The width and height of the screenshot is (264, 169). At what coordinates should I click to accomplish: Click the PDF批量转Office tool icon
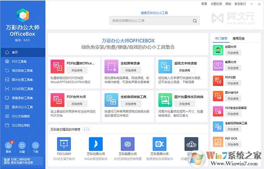pyautogui.click(x=57, y=66)
